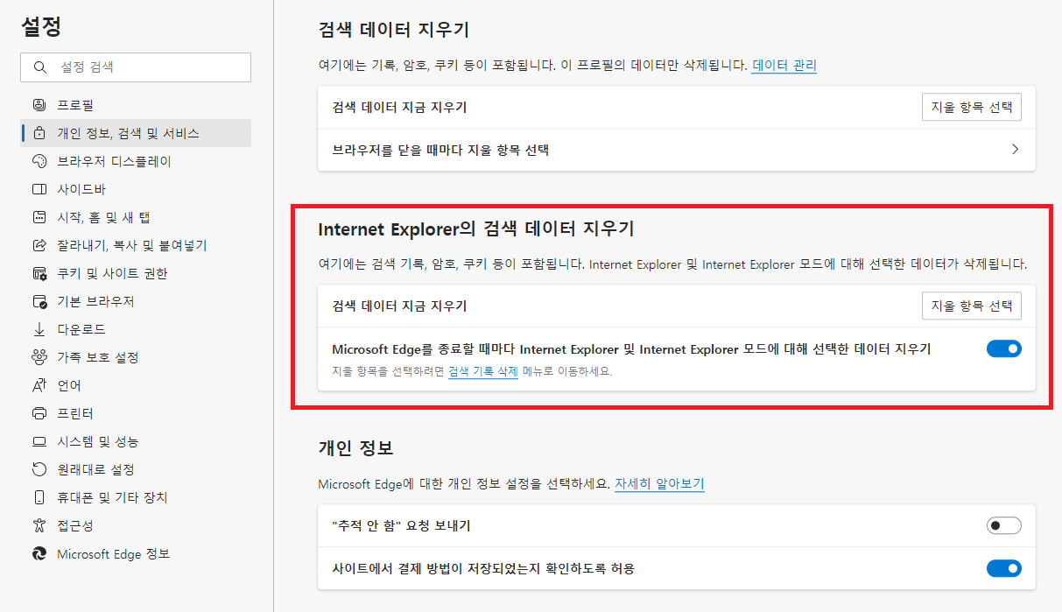Click the 브라우저 디스플레이 palette icon

click(x=39, y=161)
